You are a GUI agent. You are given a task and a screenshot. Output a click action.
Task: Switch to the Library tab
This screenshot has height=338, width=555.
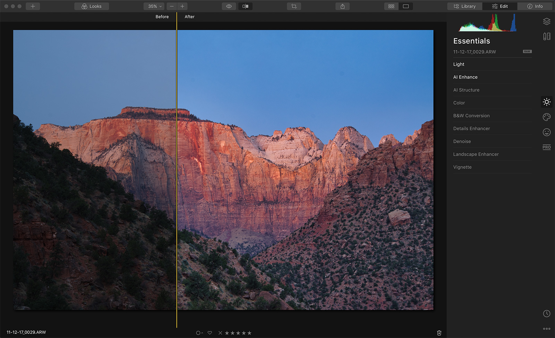click(x=465, y=6)
